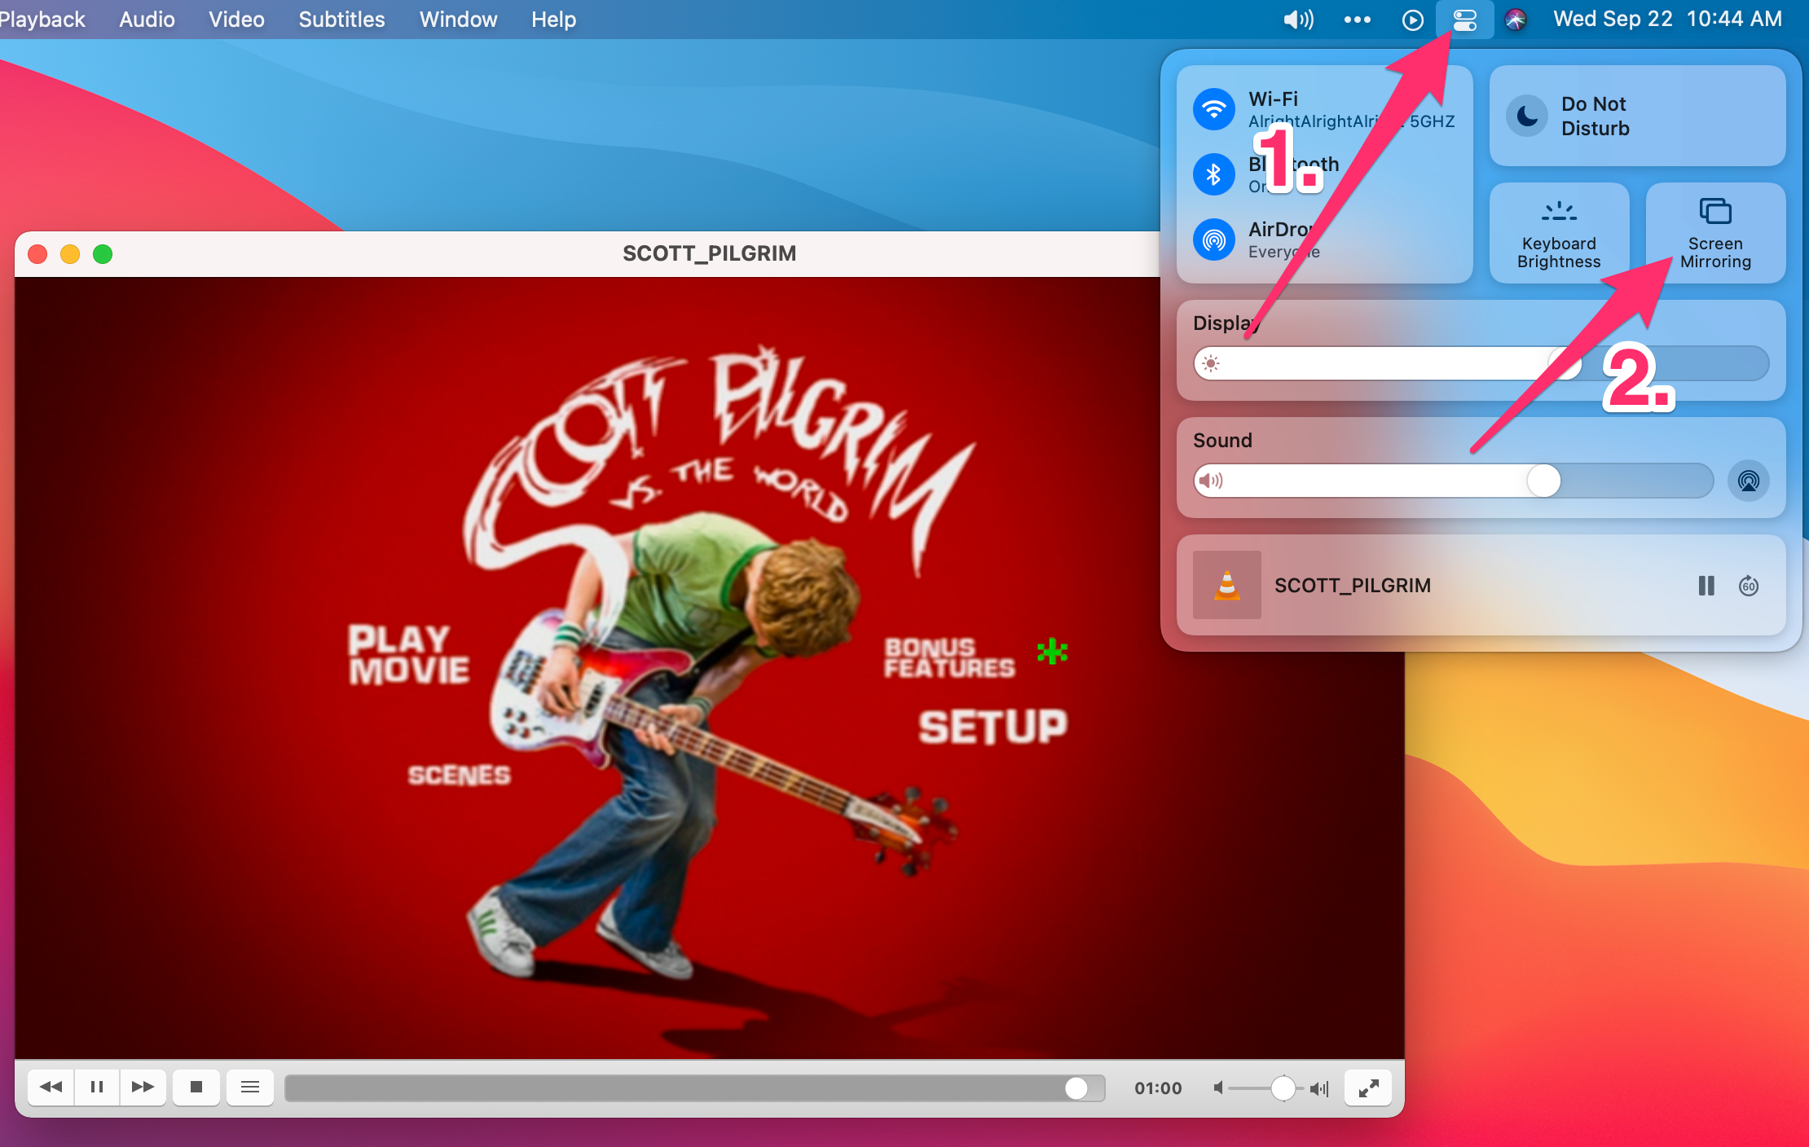Screen dimensions: 1809x1147
Task: Stop playback with the stop button
Action: (196, 1088)
